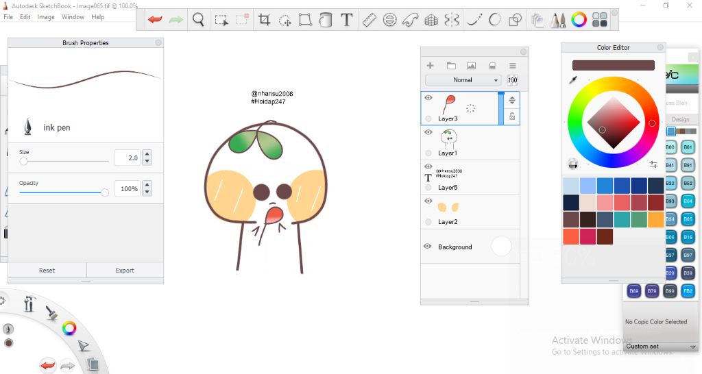702x374 pixels.
Task: Pick color with eyedropper in Color Editor
Action: click(x=573, y=80)
